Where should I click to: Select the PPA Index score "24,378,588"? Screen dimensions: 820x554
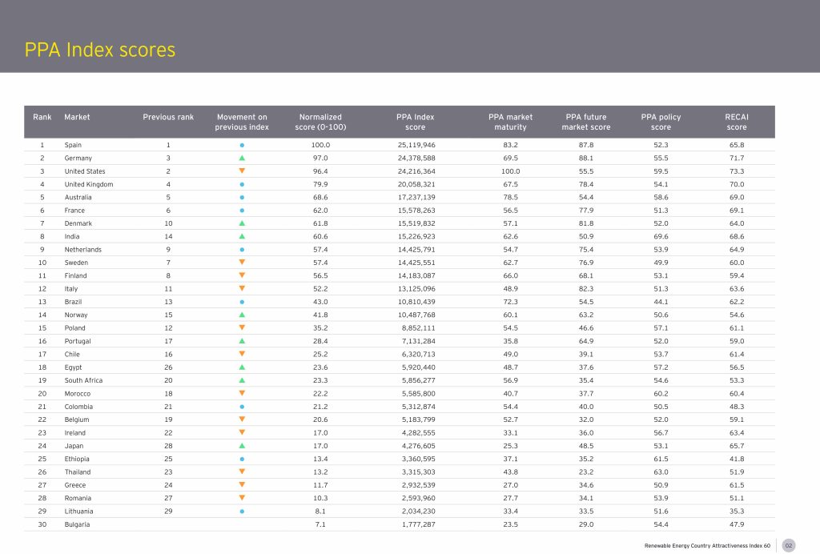coord(416,159)
